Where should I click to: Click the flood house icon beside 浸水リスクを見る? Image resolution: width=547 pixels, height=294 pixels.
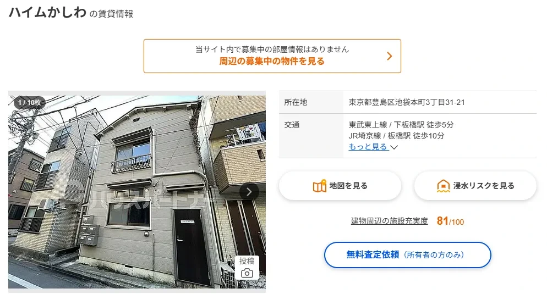tap(443, 186)
